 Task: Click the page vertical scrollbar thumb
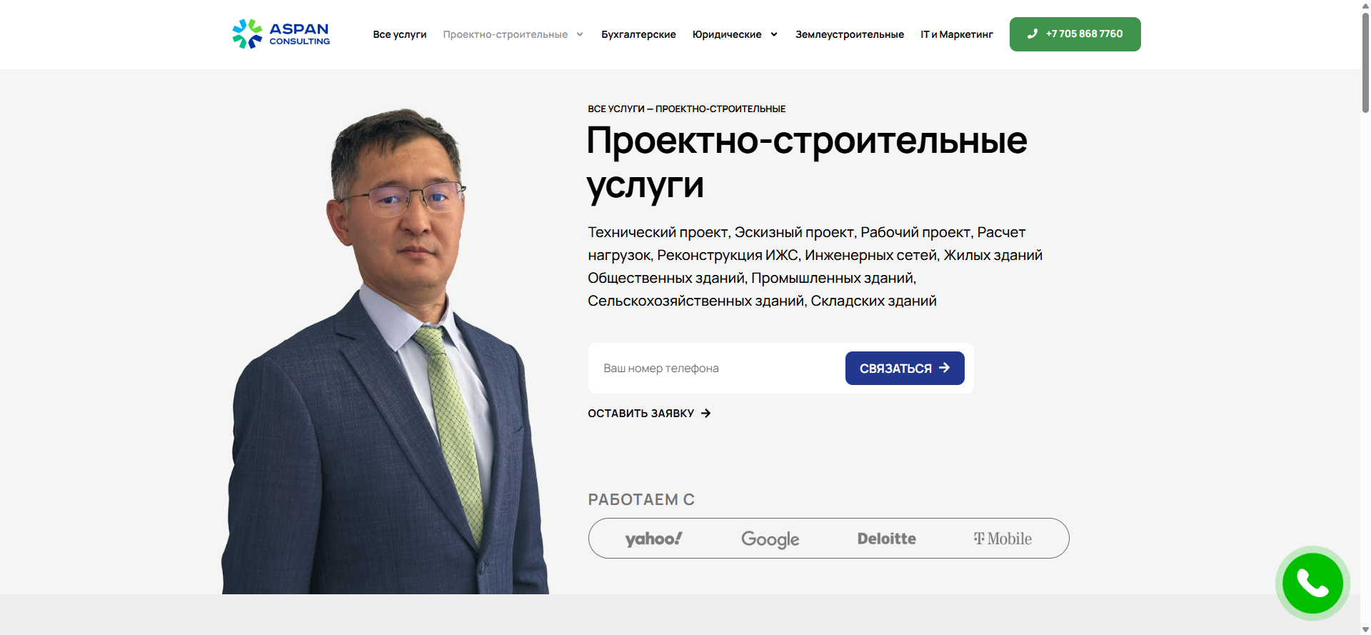point(1365,63)
